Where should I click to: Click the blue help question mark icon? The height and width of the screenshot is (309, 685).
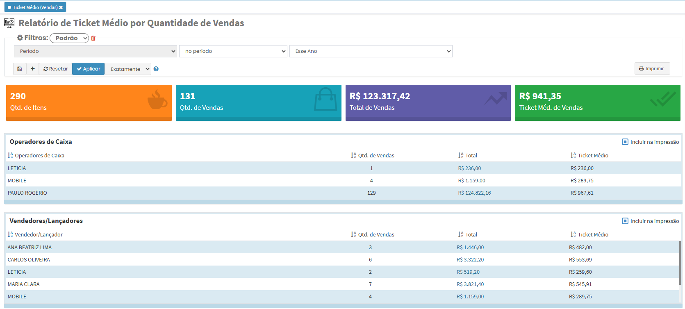point(156,69)
